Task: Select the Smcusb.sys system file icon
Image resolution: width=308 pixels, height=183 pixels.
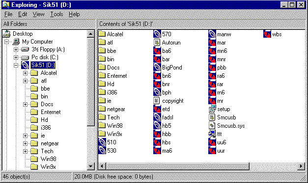Action: 212,126
